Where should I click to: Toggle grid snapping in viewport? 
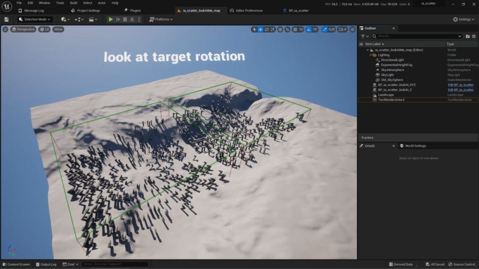coord(295,29)
